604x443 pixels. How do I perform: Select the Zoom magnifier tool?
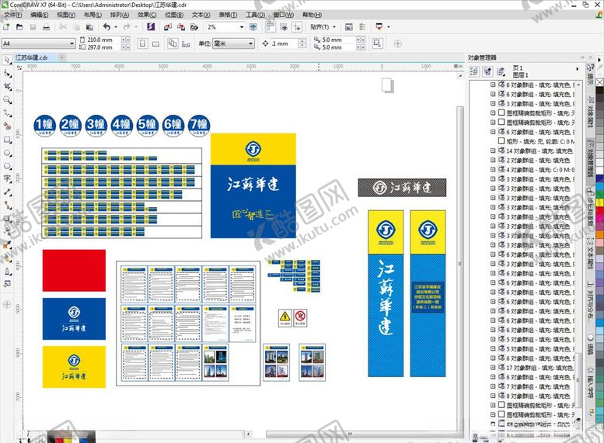click(7, 100)
